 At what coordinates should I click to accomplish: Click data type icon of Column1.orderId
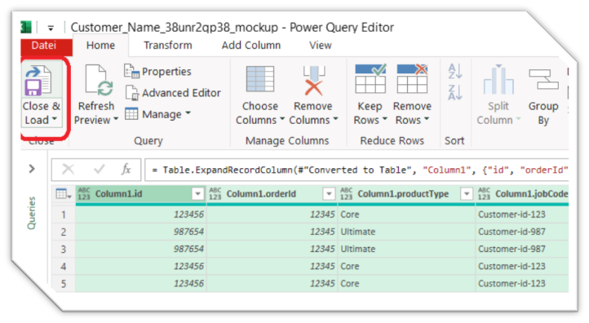pyautogui.click(x=215, y=194)
